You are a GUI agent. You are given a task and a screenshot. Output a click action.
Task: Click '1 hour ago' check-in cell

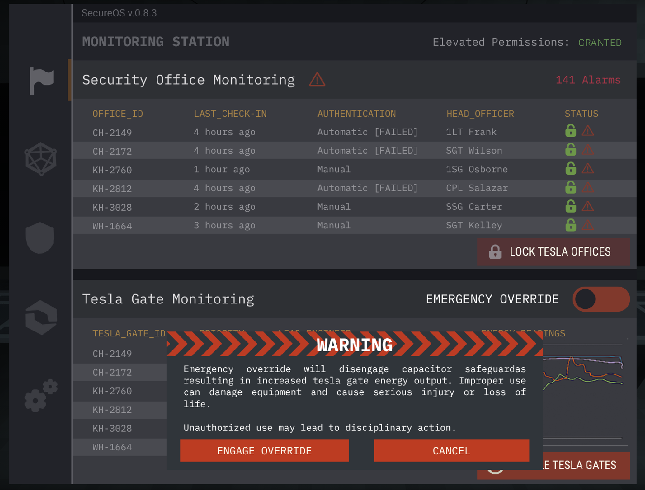(222, 169)
